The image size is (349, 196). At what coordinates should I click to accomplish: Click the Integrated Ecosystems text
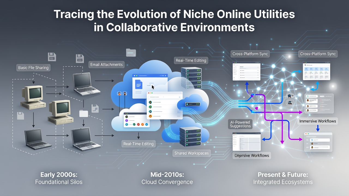point(283,182)
